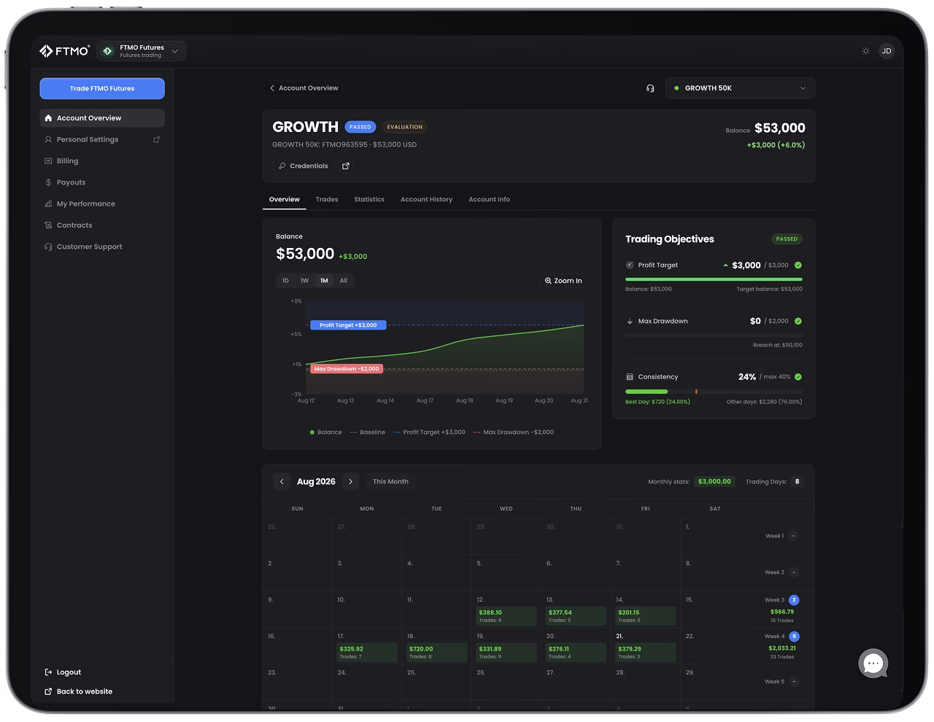Go to next month in calendar
This screenshot has width=934, height=722.
pyautogui.click(x=351, y=481)
